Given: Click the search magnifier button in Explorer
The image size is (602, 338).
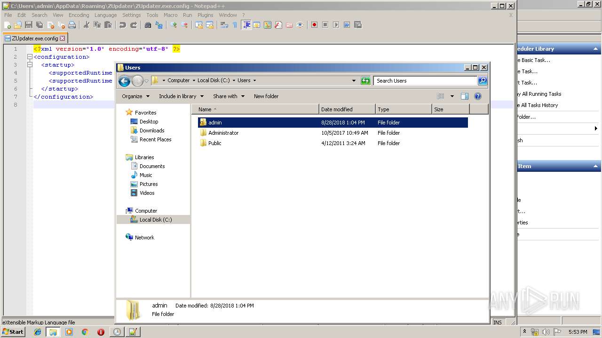Looking at the screenshot, I should pyautogui.click(x=483, y=81).
